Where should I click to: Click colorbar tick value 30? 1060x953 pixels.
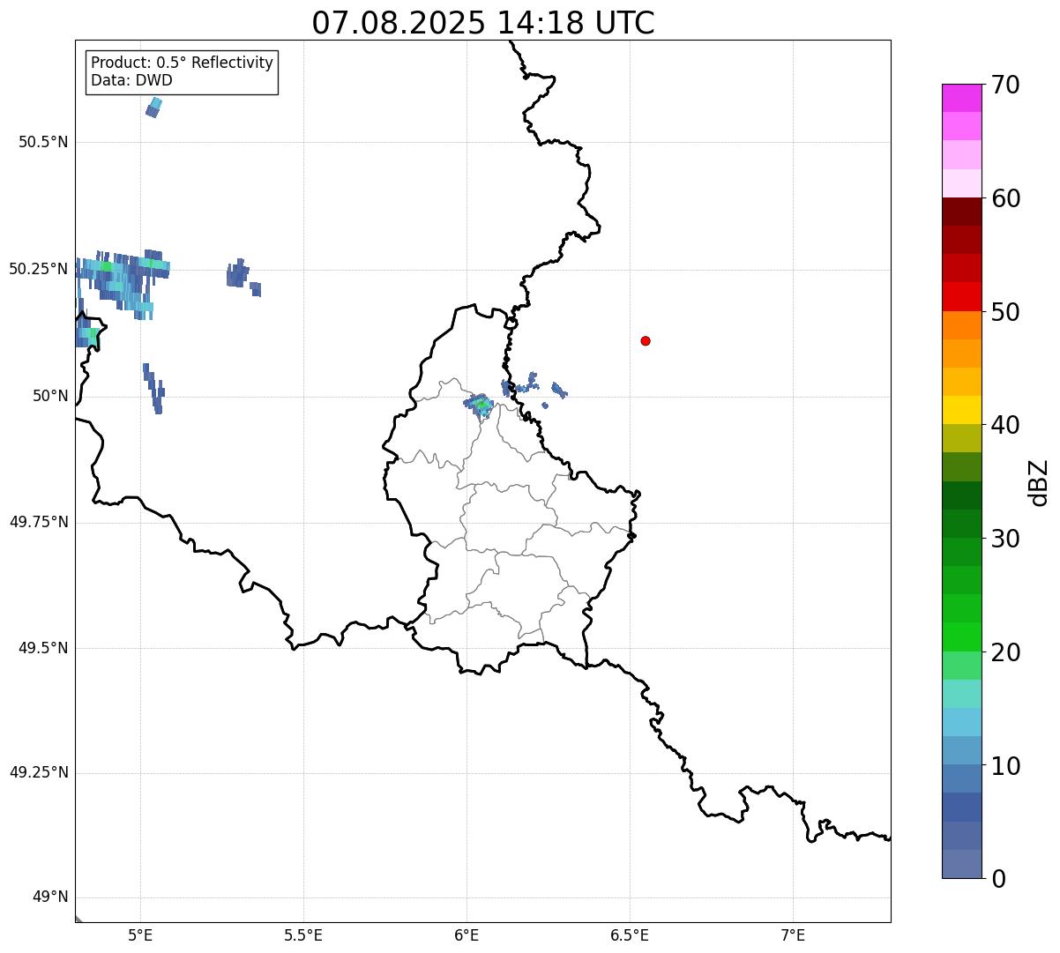point(1004,539)
